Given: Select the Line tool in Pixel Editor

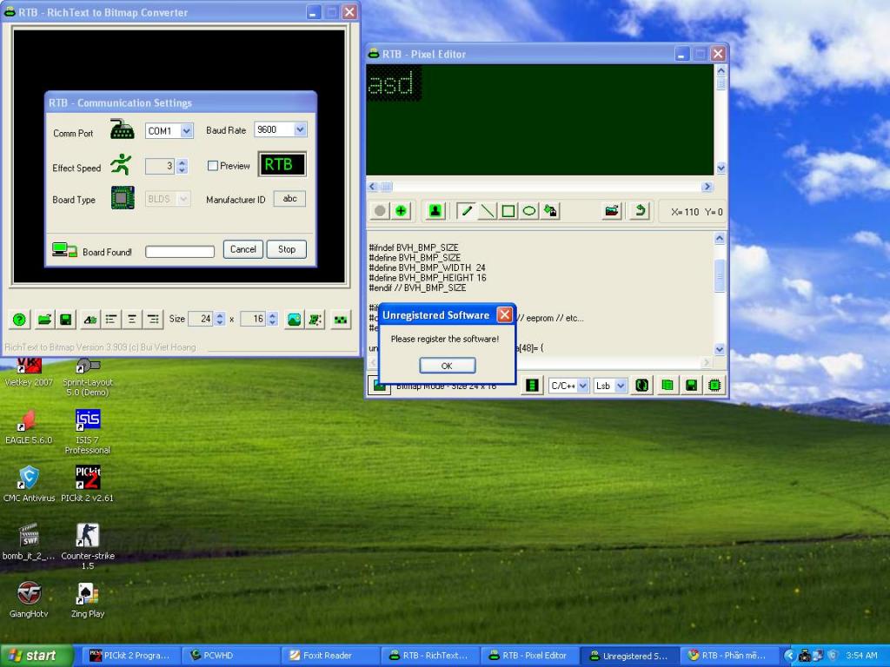Looking at the screenshot, I should point(487,211).
